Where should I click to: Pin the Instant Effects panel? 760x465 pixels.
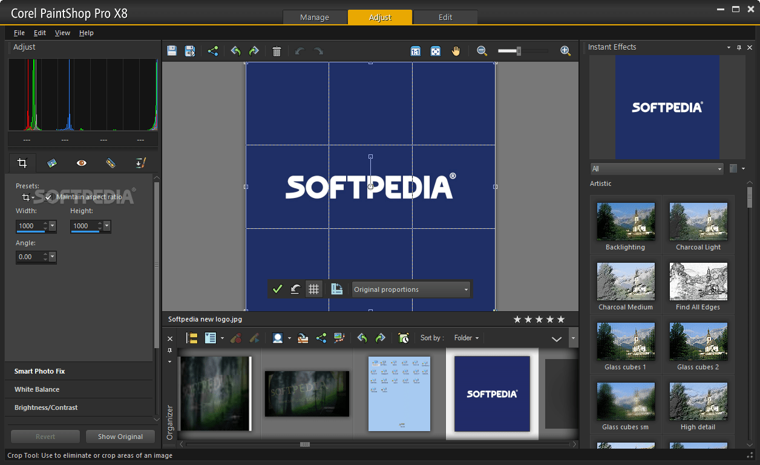[x=739, y=47]
